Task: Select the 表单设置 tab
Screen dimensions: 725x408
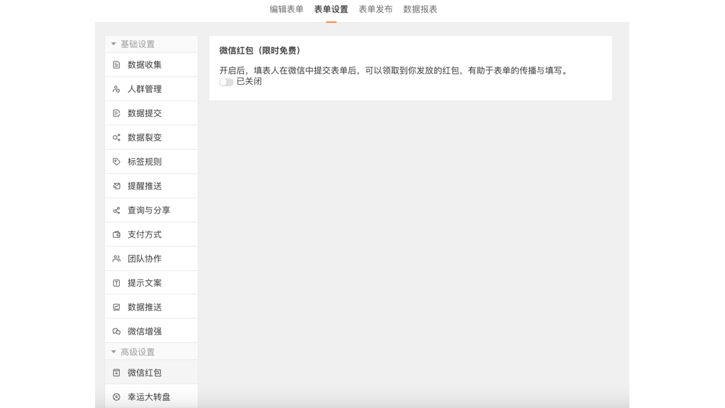Action: coord(331,9)
